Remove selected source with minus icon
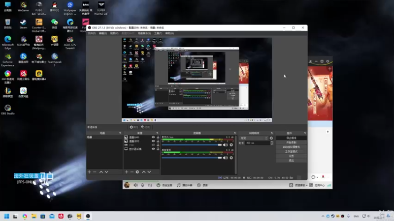The height and width of the screenshot is (221, 394). coord(131,172)
